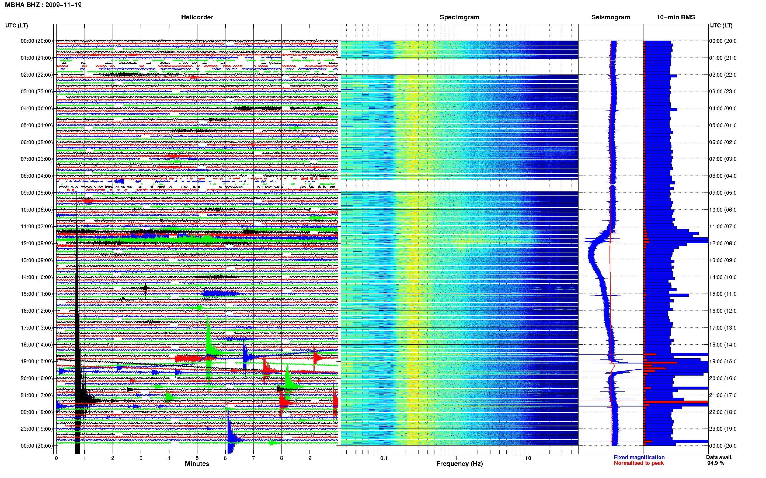
Task: Click left axis time label 08:00 (04:00)
Action: (x=37, y=176)
